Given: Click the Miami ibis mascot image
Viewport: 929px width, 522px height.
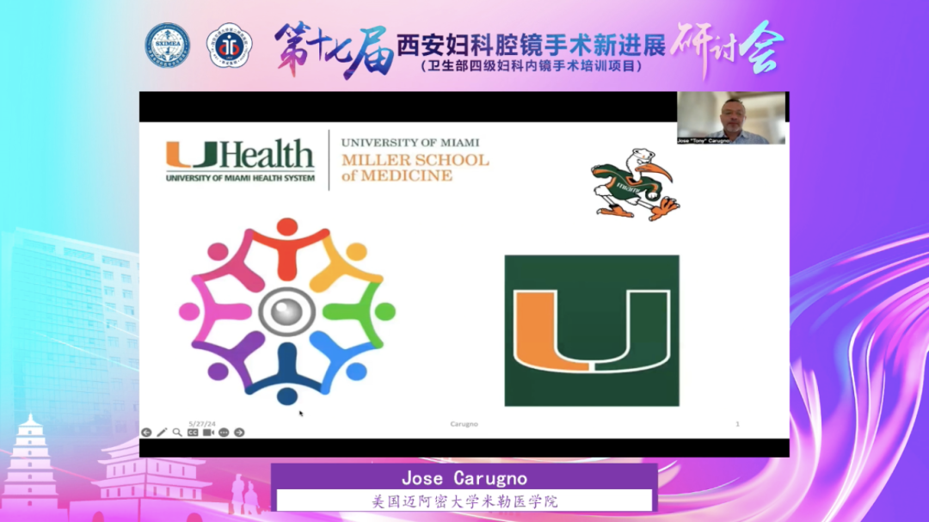Looking at the screenshot, I should [635, 183].
